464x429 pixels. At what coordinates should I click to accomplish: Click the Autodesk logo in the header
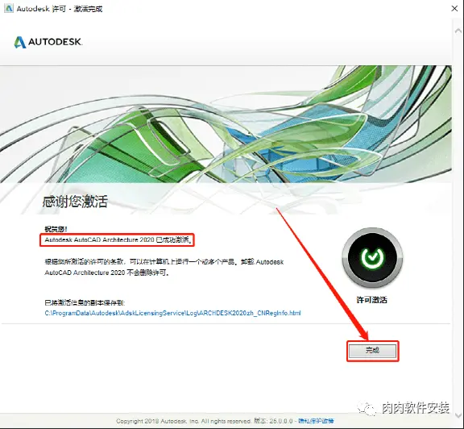(48, 42)
